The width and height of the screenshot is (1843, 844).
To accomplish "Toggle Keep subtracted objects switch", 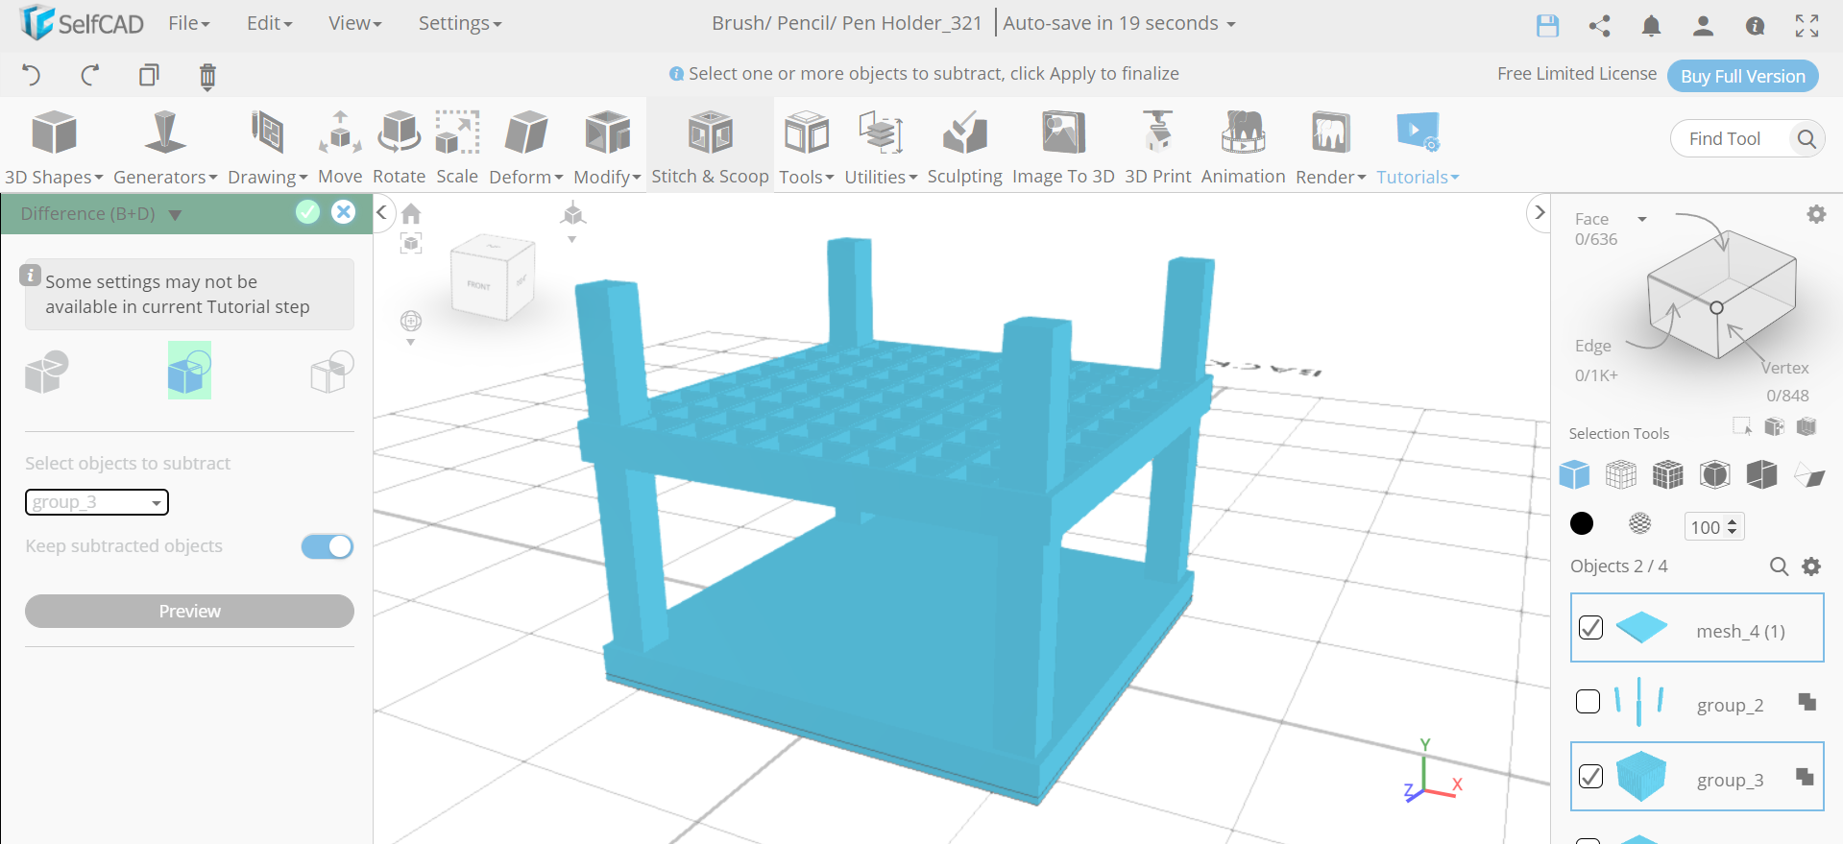I will (327, 546).
